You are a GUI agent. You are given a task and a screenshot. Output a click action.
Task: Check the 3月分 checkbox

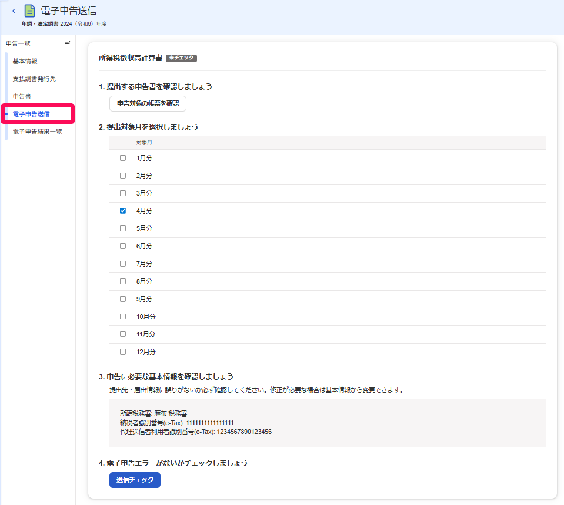123,193
